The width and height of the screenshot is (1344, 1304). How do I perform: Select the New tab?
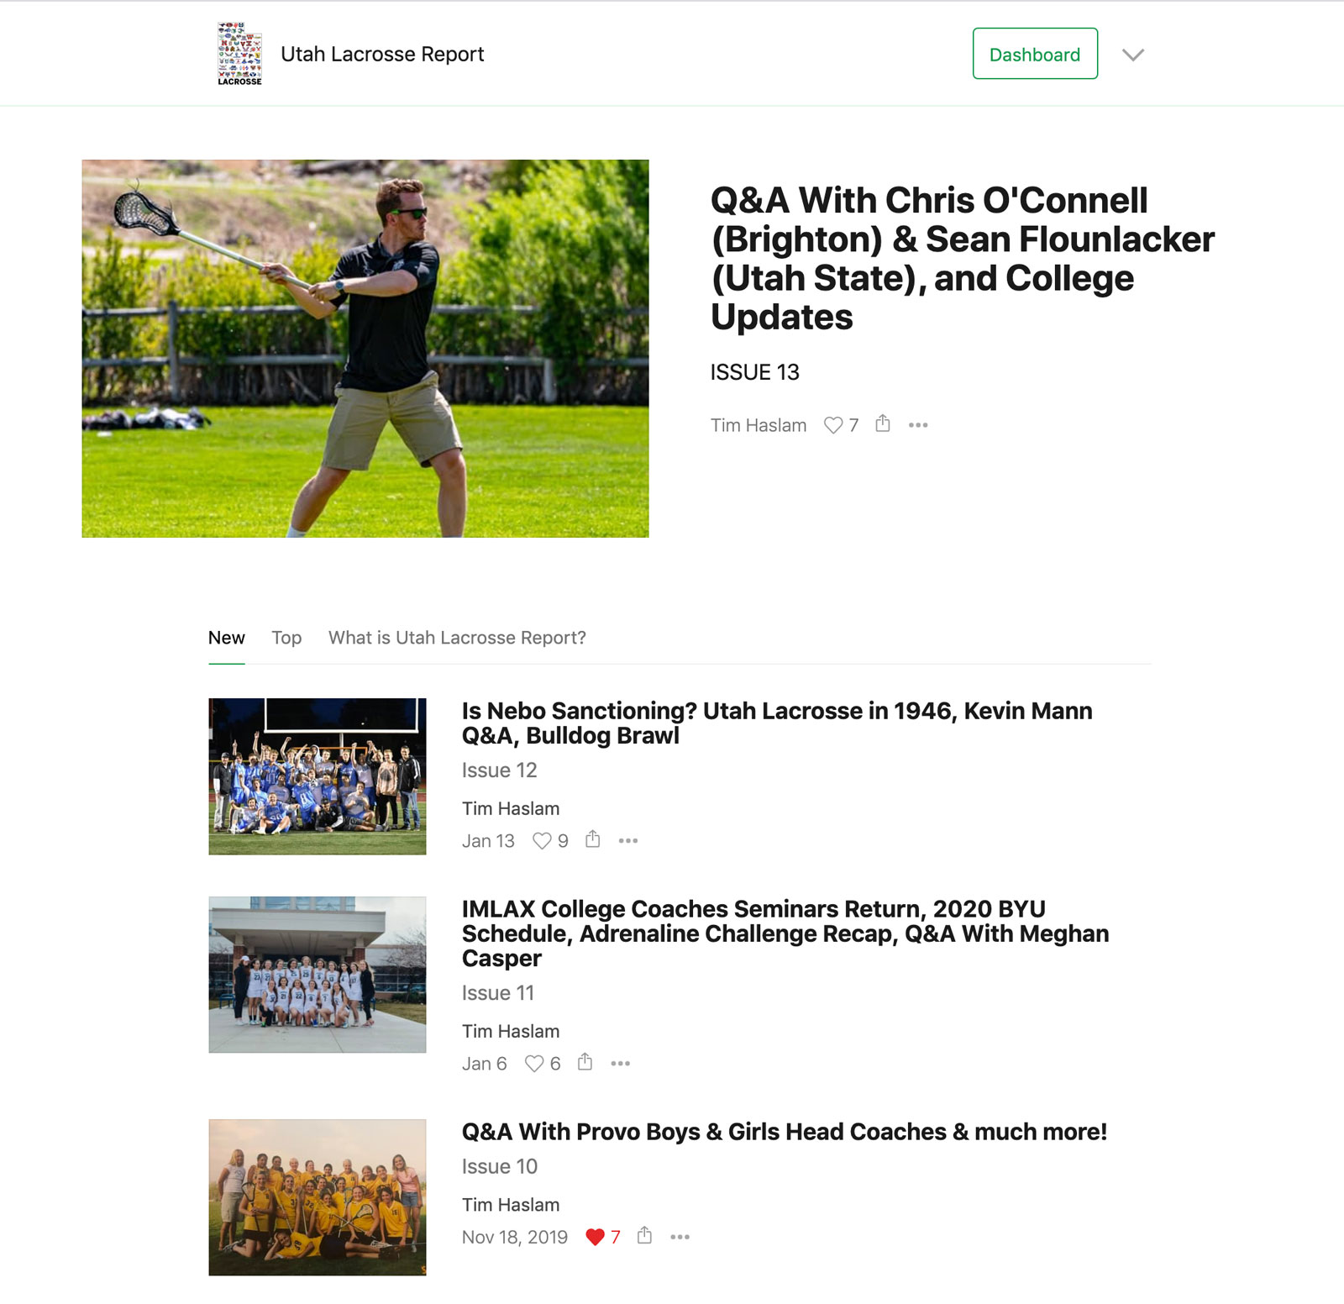click(227, 638)
